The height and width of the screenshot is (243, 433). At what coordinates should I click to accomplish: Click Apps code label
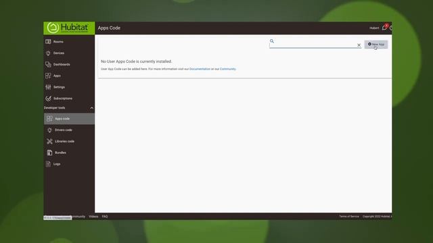[62, 119]
